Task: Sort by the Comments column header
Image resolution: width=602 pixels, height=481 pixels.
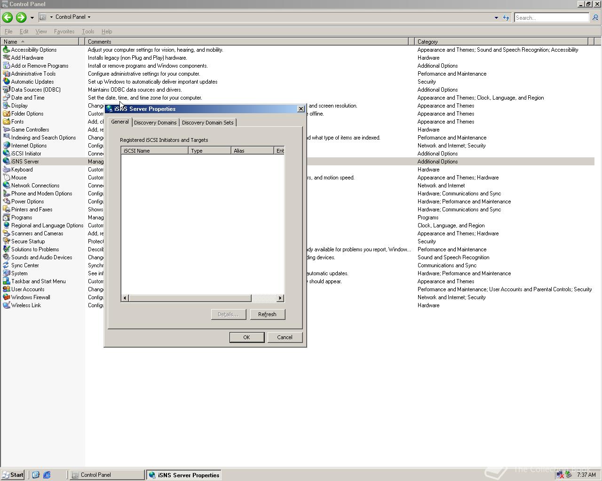Action: 247,42
